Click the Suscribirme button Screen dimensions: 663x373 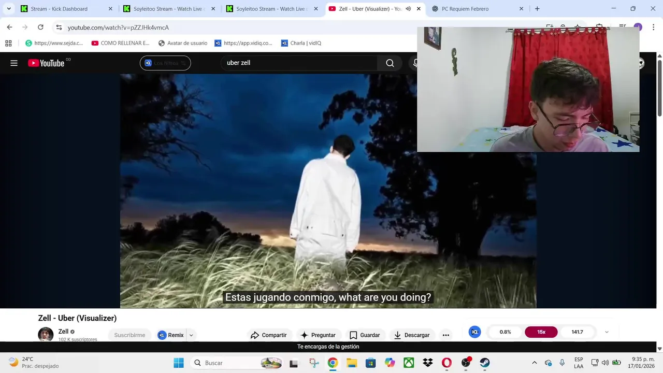click(x=129, y=335)
